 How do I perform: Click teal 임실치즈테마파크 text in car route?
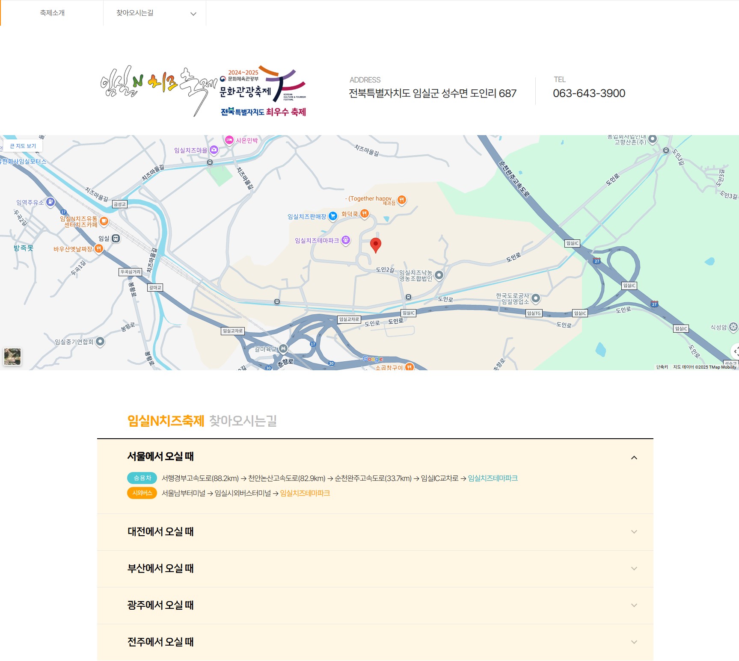coord(493,478)
